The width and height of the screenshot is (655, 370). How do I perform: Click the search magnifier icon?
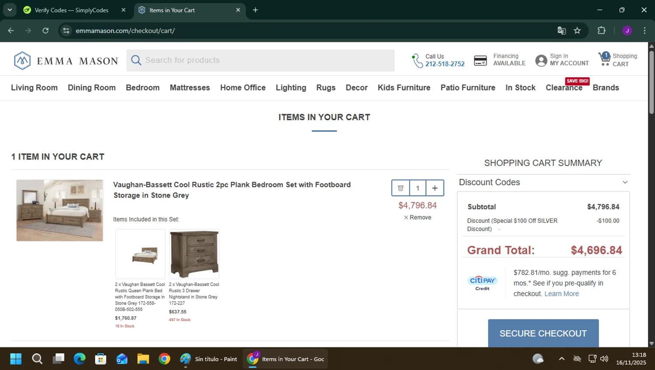(x=136, y=60)
